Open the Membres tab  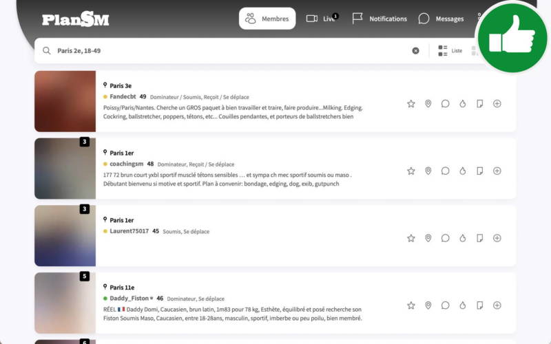(267, 19)
